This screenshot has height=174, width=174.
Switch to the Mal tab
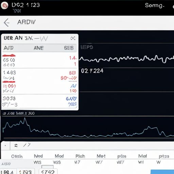[142, 156]
